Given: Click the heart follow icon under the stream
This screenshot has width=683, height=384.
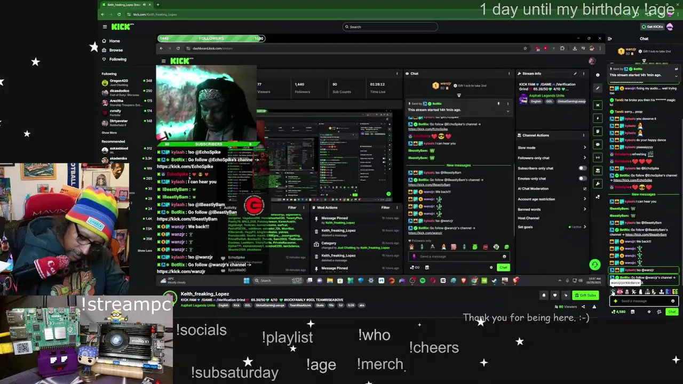Looking at the screenshot, I should 554,295.
